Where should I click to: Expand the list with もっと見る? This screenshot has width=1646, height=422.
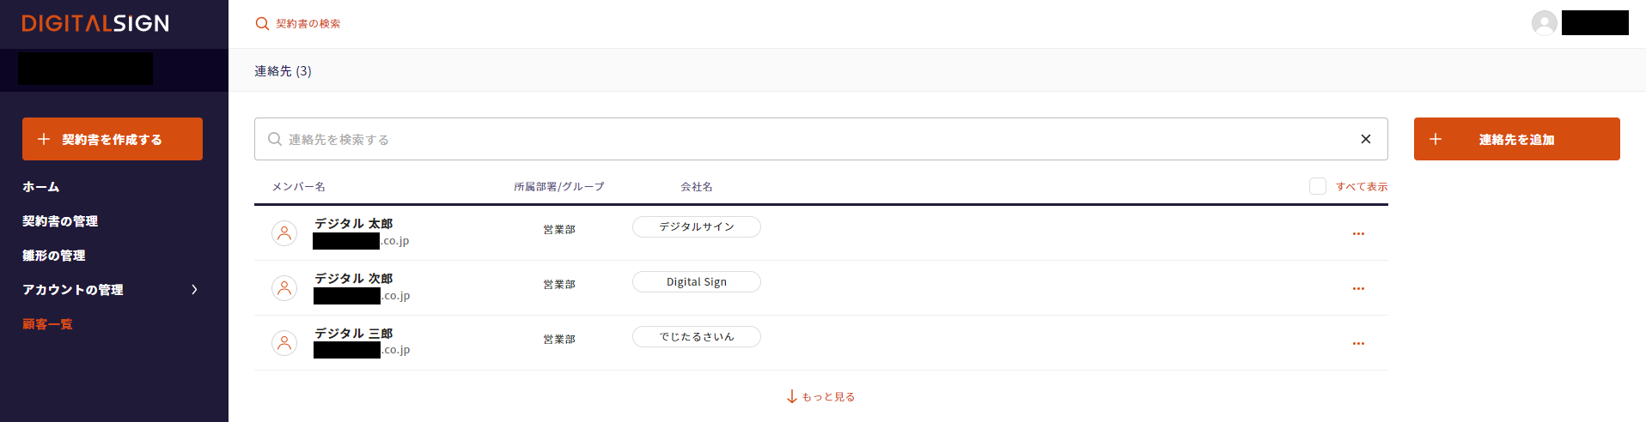tap(820, 396)
